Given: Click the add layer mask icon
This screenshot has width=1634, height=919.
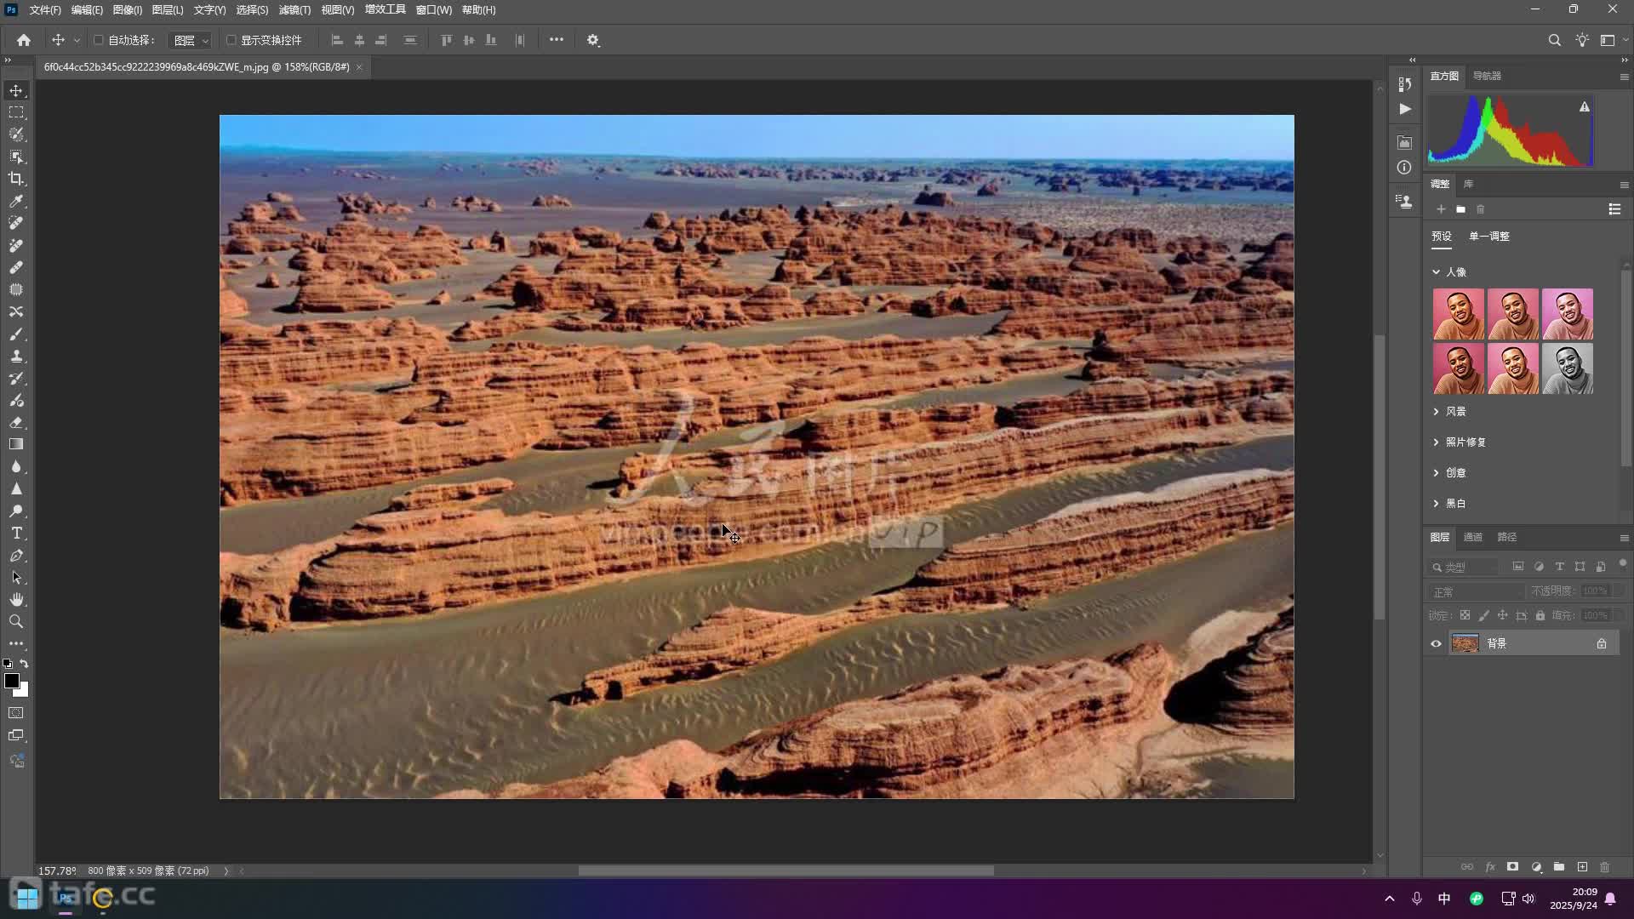Looking at the screenshot, I should tap(1512, 867).
